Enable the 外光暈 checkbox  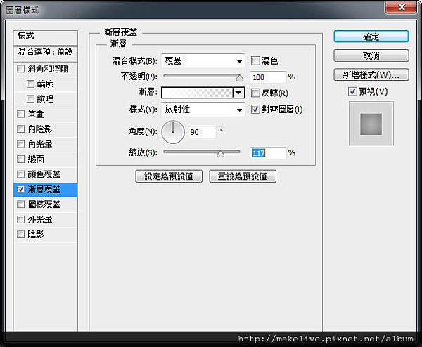pyautogui.click(x=20, y=220)
